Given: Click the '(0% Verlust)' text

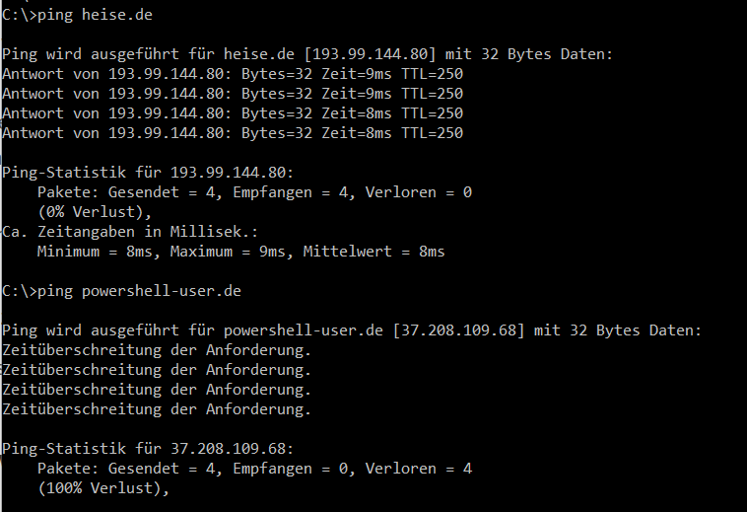Looking at the screenshot, I should pyautogui.click(x=95, y=212).
